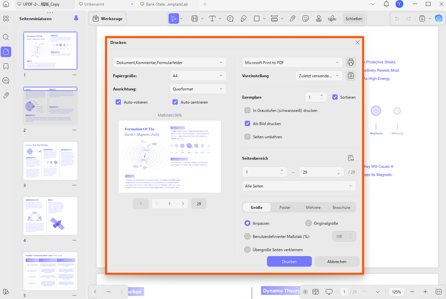
Task: Select the eraser tool in the toolbar
Action: tap(244, 19)
